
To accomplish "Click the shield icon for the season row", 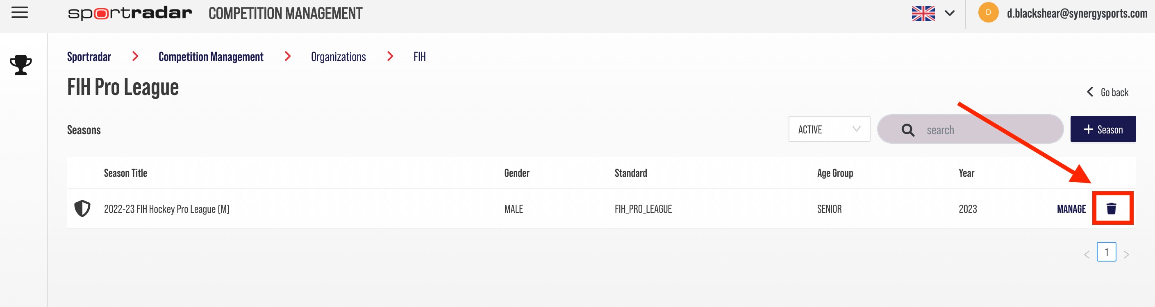I will (82, 208).
